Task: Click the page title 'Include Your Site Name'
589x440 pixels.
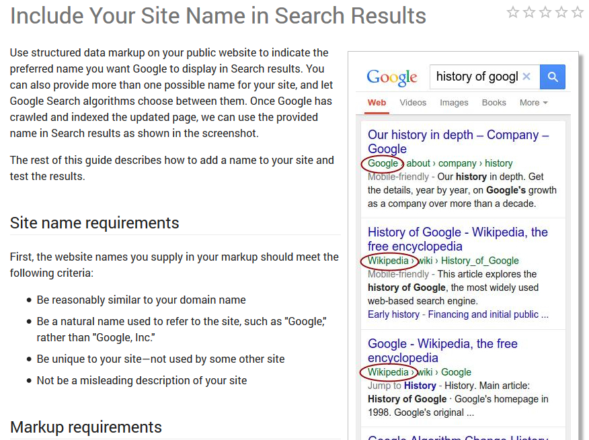Action: (x=218, y=15)
